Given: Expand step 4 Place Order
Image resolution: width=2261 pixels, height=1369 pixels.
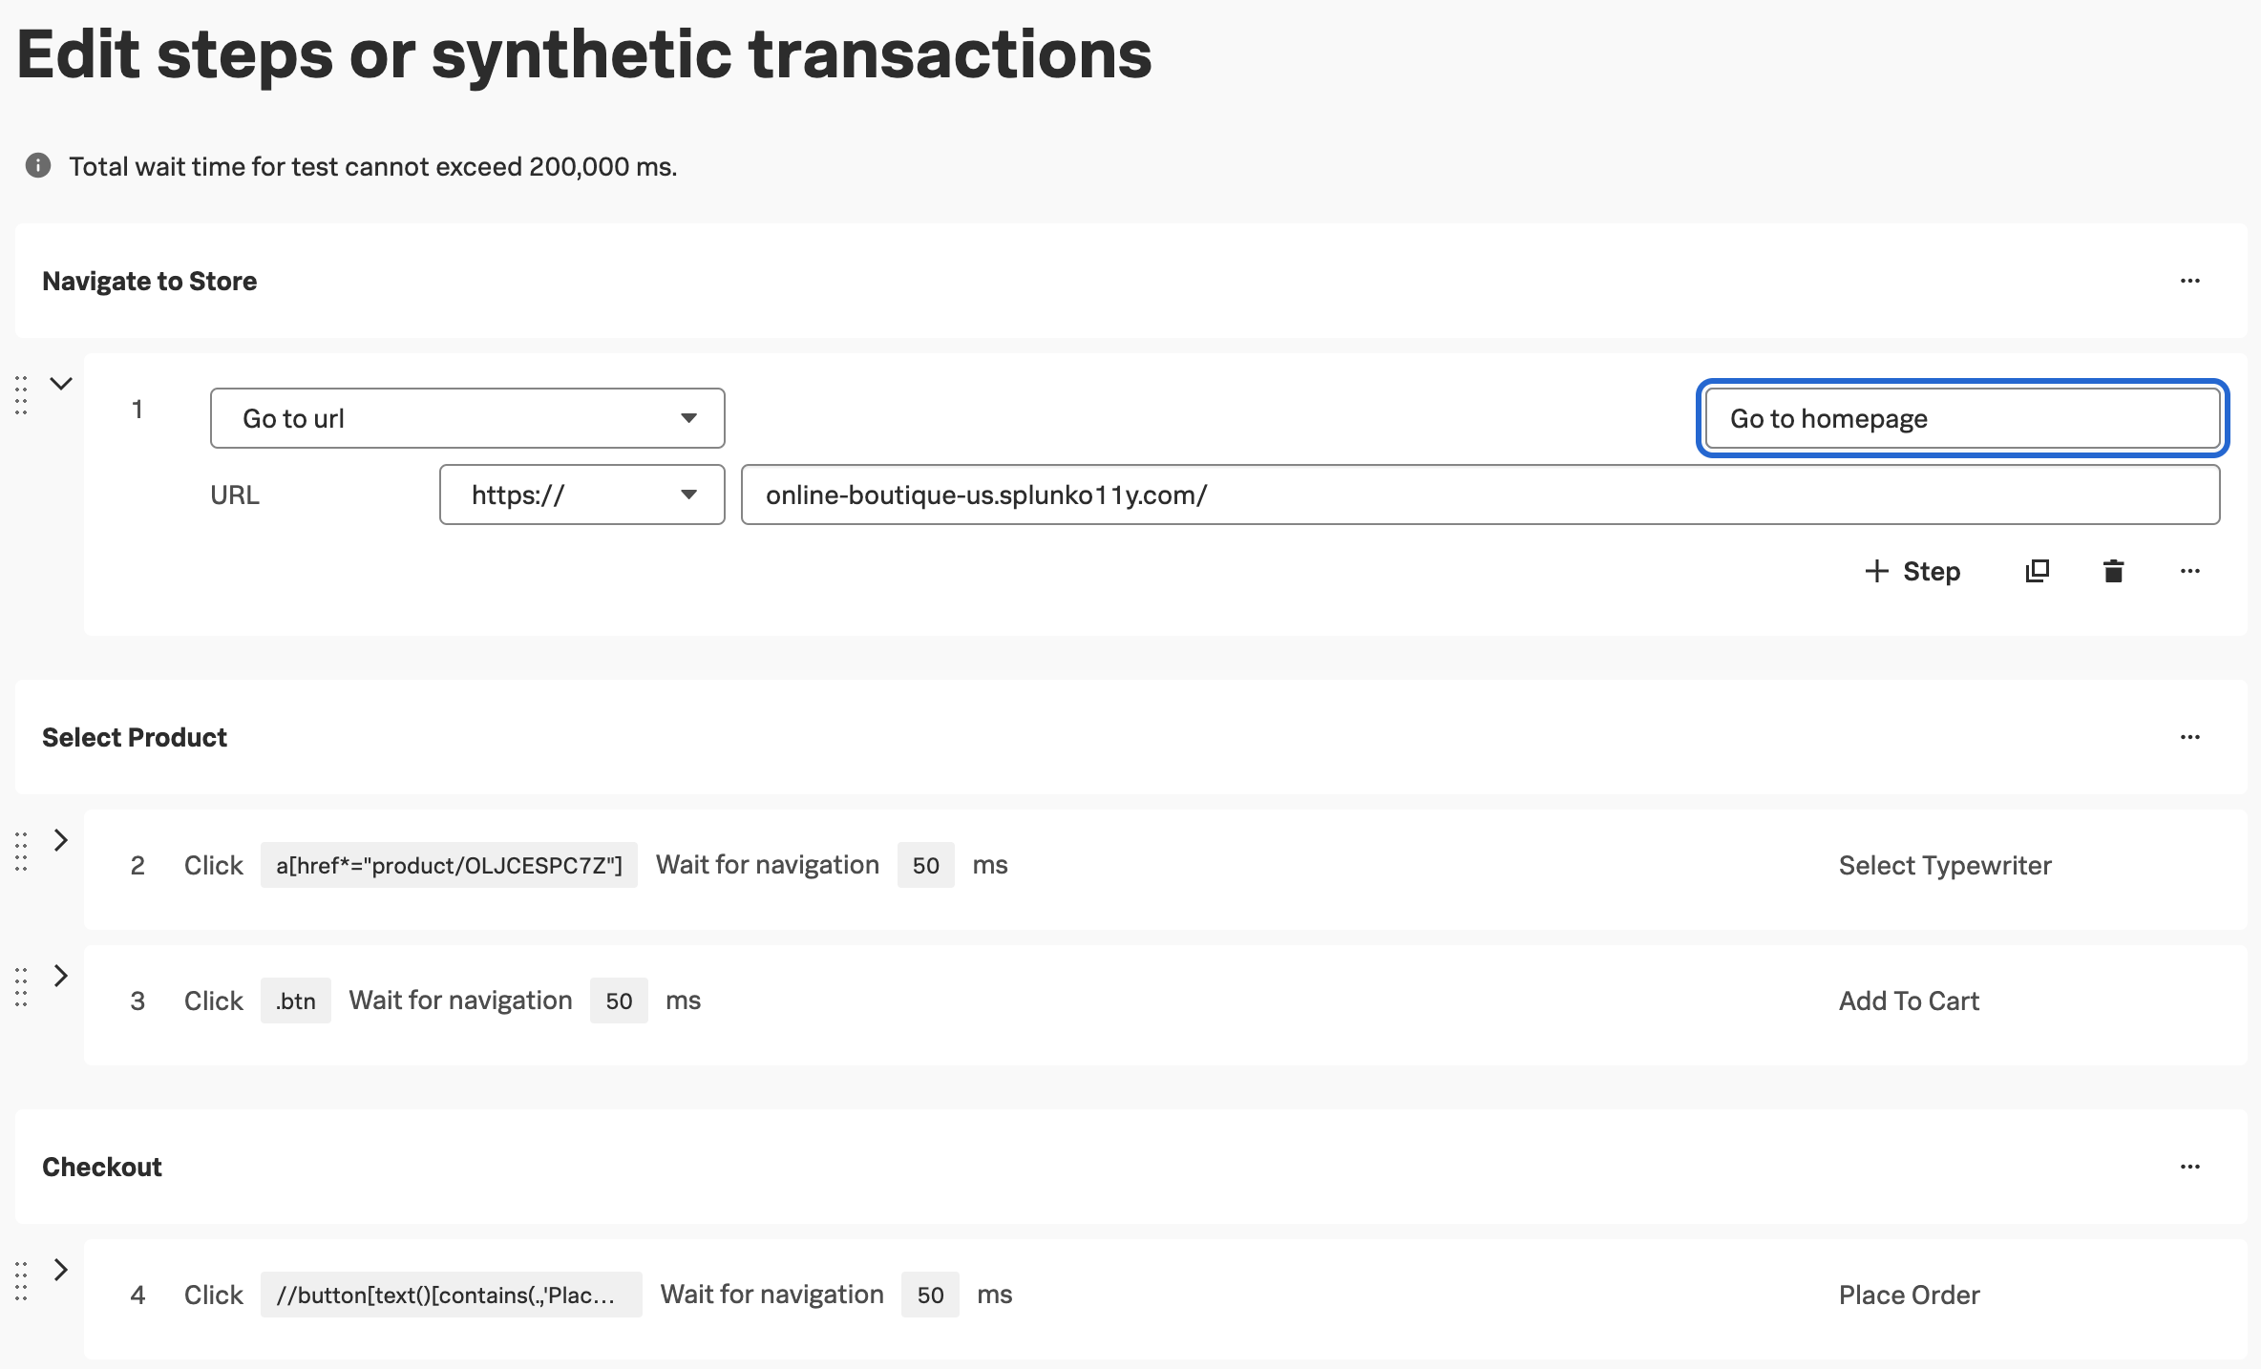Looking at the screenshot, I should coord(61,1270).
